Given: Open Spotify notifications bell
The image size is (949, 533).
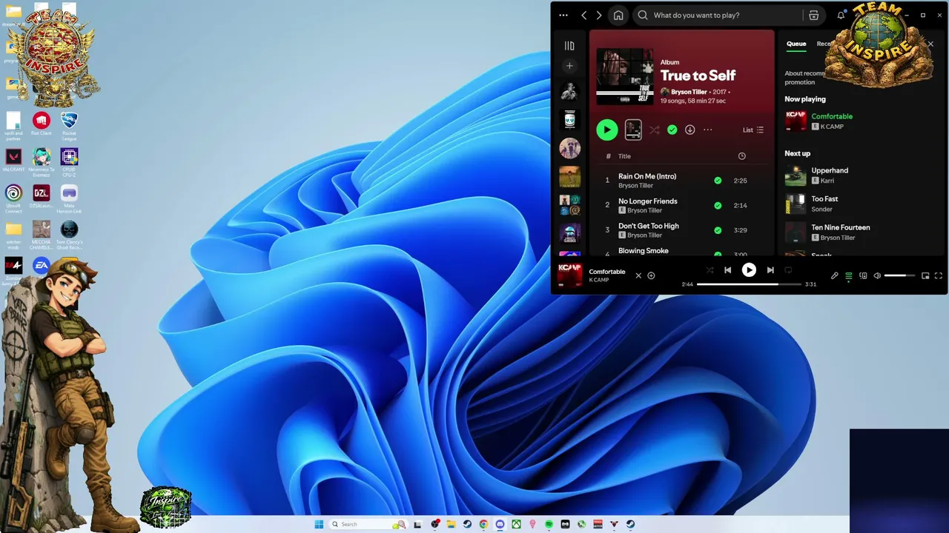Looking at the screenshot, I should click(x=841, y=16).
